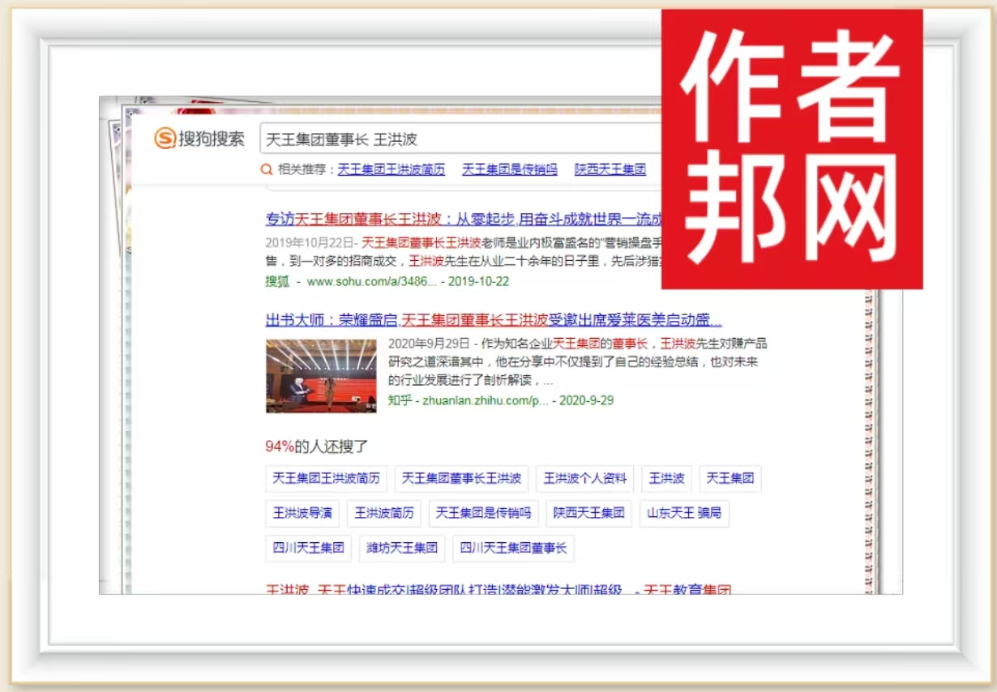Open 天王集团王洪波简历 link in the 相关推荐 row
The image size is (997, 692).
(x=391, y=169)
